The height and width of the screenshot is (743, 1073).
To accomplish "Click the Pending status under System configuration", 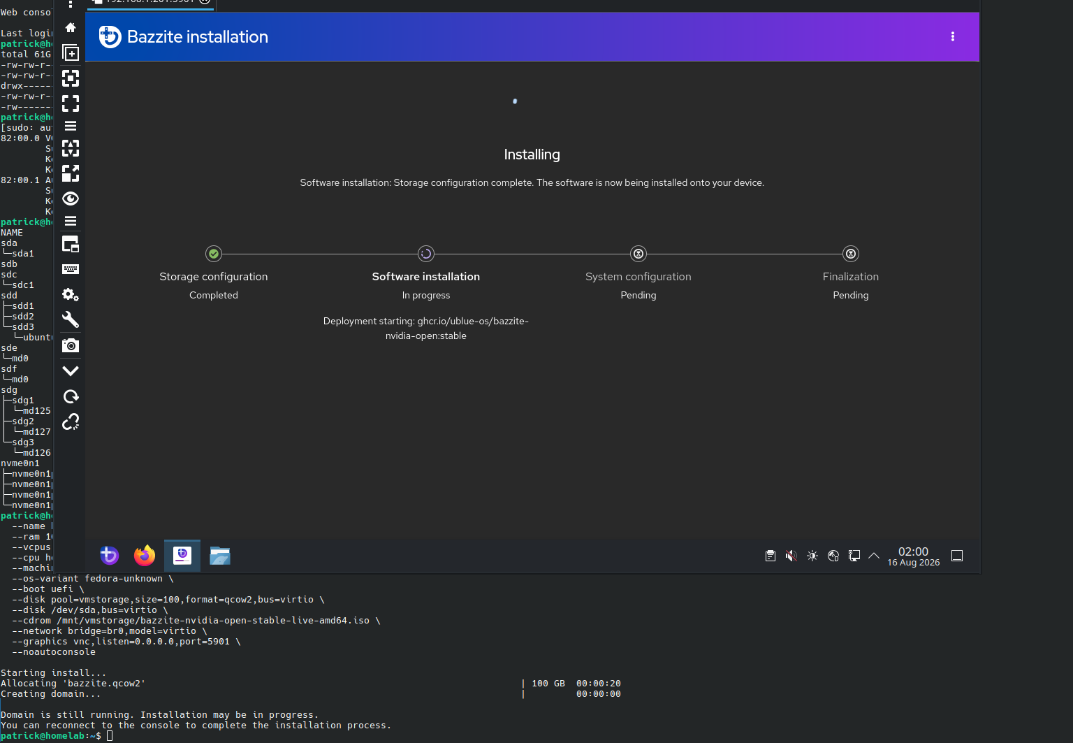I will pyautogui.click(x=638, y=295).
